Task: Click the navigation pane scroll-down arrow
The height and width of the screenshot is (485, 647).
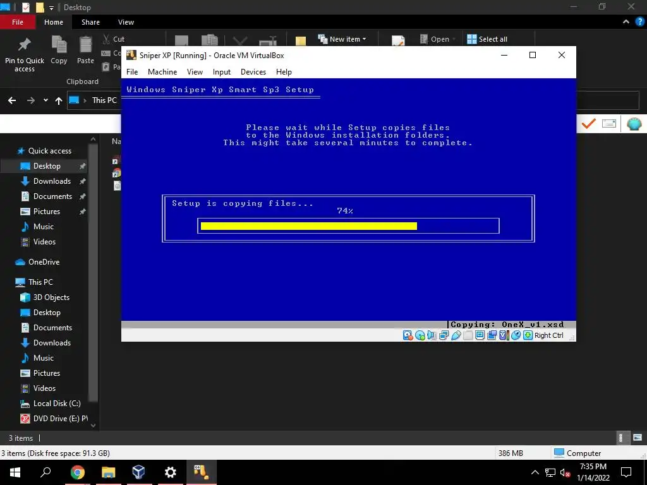Action: click(94, 425)
